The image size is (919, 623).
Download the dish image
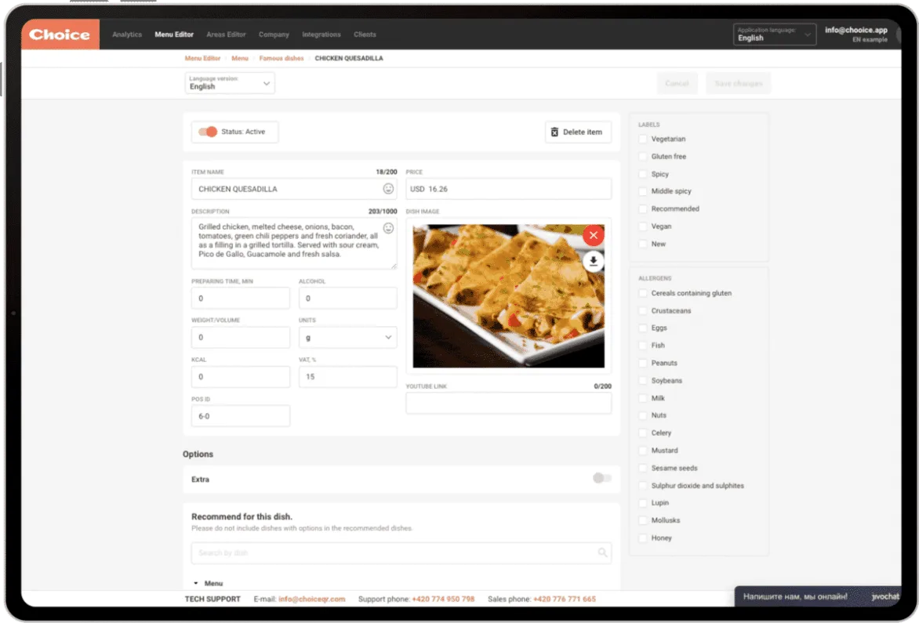pyautogui.click(x=593, y=262)
